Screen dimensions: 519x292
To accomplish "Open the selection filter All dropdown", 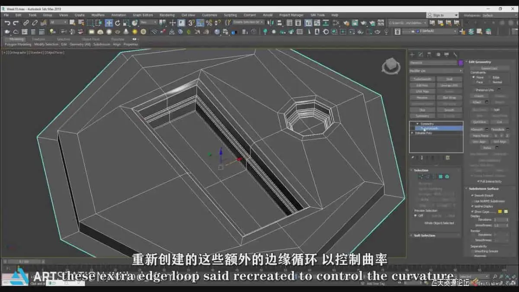I will click(x=59, y=22).
